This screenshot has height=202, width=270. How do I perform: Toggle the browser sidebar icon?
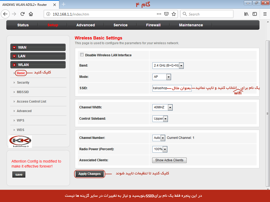pyautogui.click(x=255, y=14)
